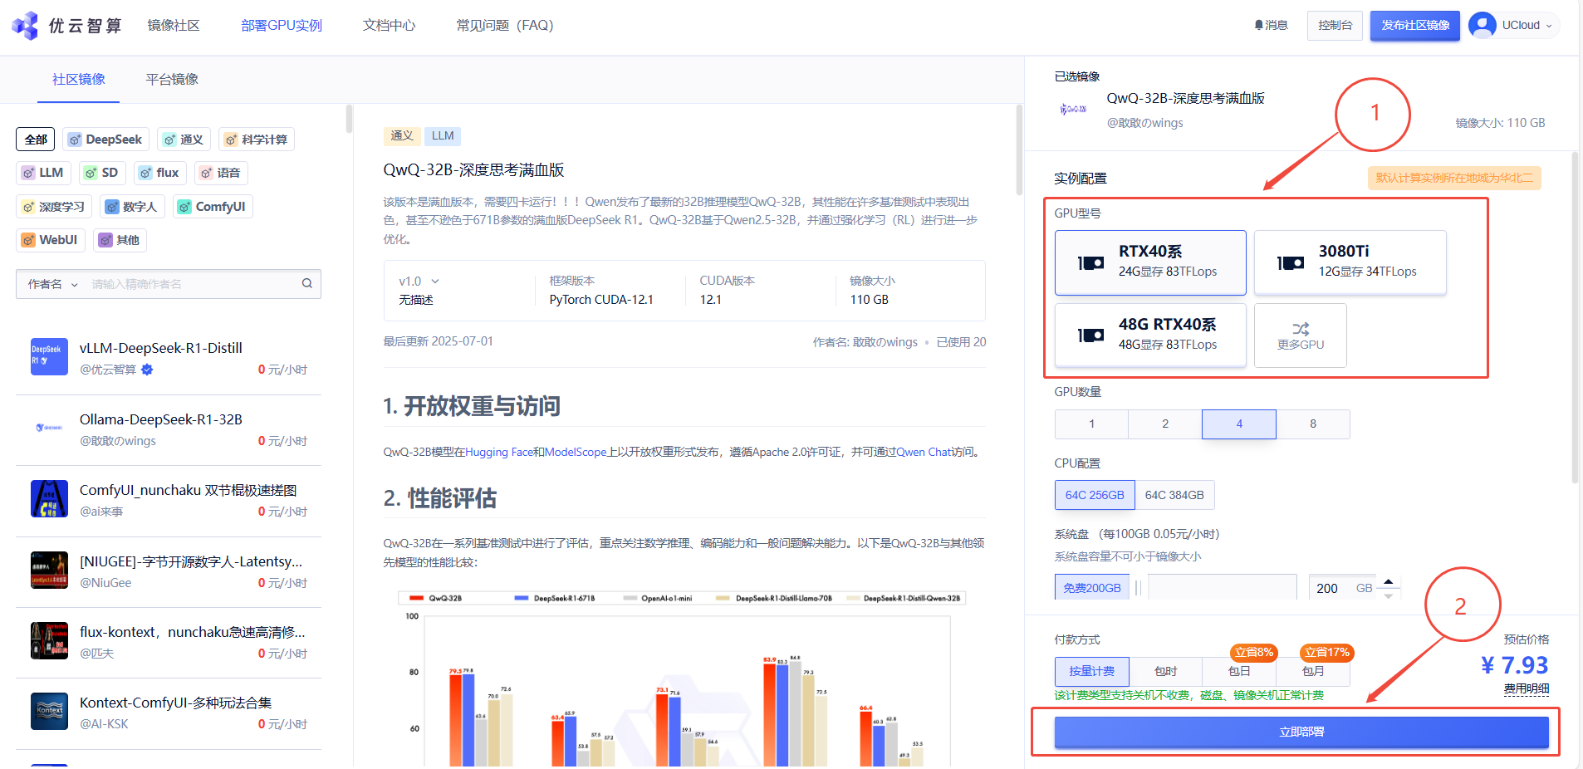Set GPU count to 4
The image size is (1583, 769).
[1239, 424]
